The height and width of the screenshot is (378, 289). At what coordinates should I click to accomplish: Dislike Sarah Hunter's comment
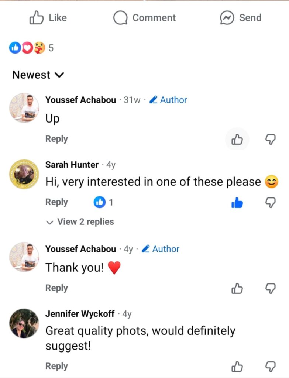click(271, 202)
